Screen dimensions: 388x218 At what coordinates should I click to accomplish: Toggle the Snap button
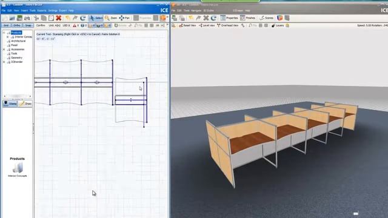pyautogui.click(x=28, y=25)
